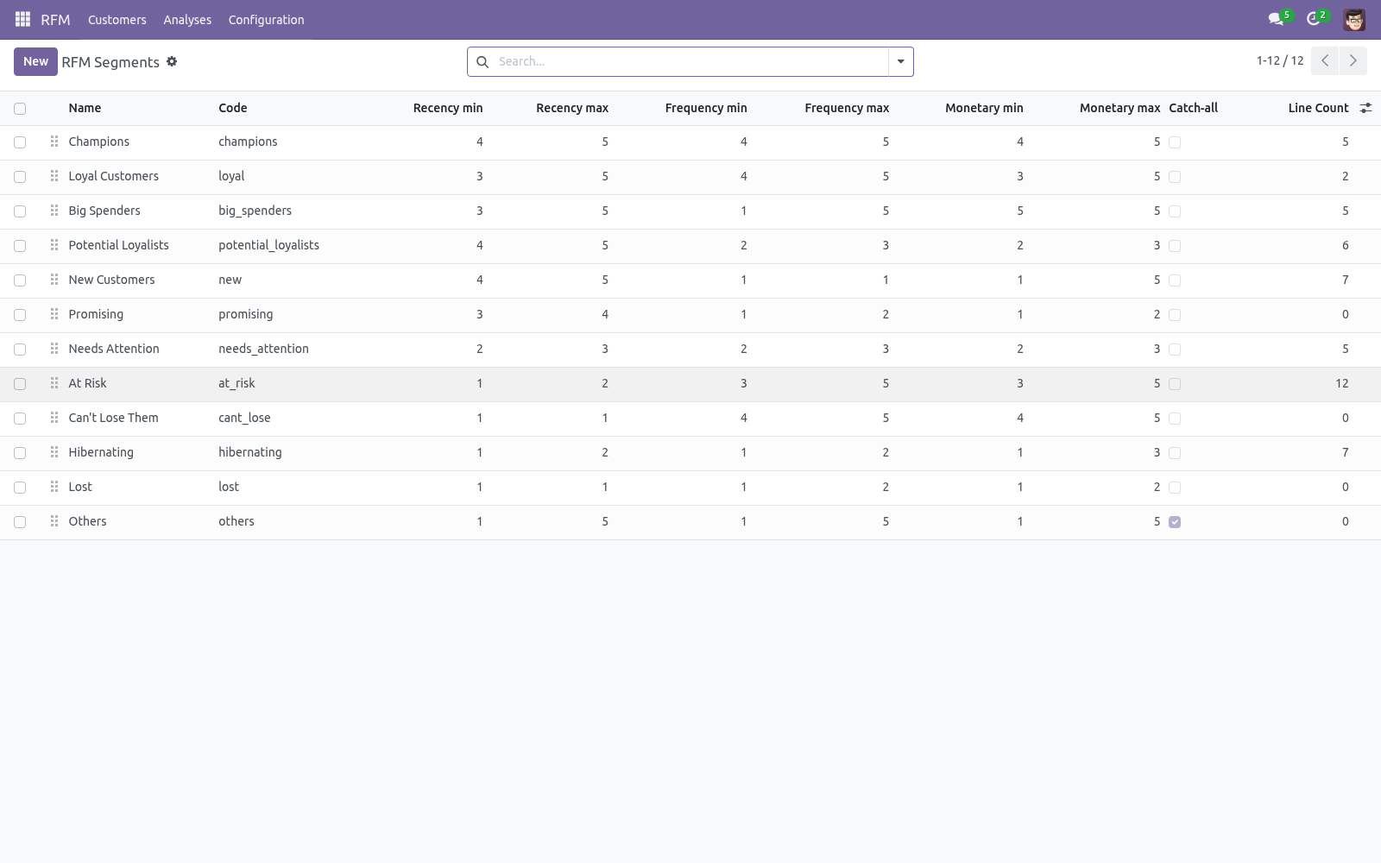Sort by the Line Count column header
1381x863 pixels.
coord(1318,108)
